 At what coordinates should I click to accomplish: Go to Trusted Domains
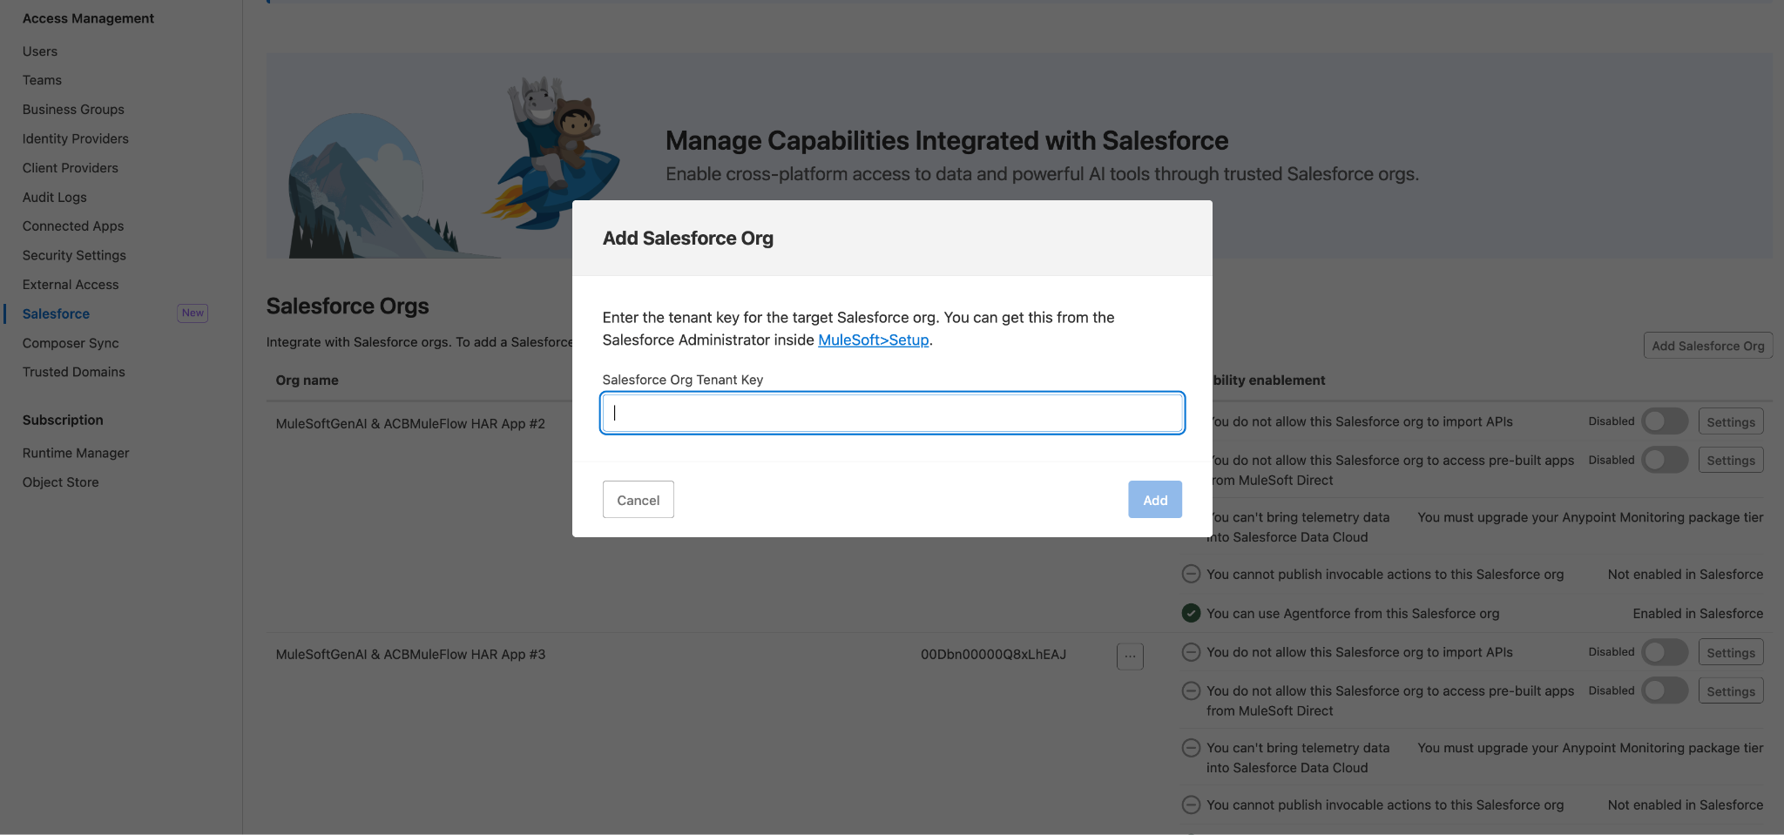[74, 372]
